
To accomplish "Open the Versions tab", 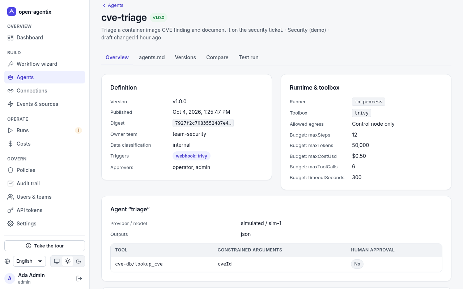I will point(186,57).
